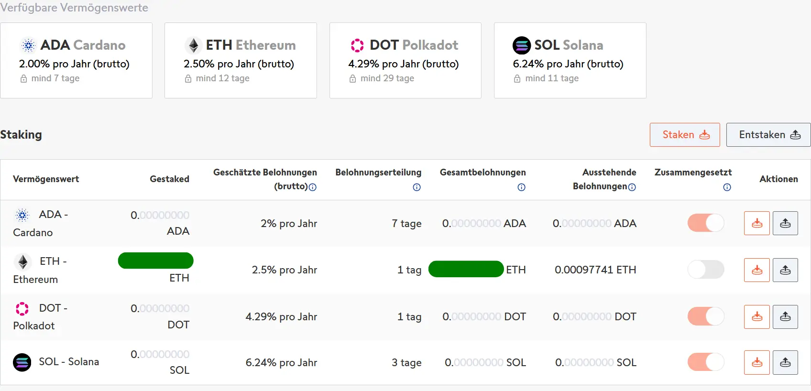The image size is (811, 391).
Task: Click the stake icon in ETH row
Action: [757, 270]
